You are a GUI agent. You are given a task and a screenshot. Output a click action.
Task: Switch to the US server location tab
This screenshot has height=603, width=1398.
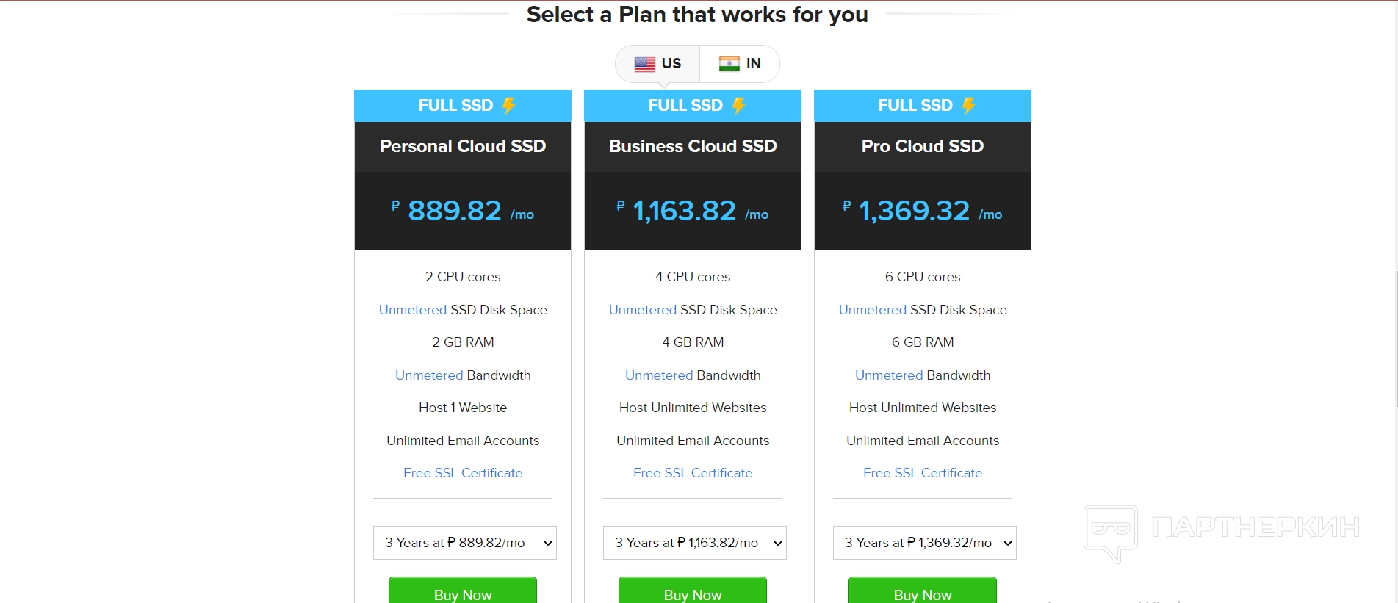[658, 64]
